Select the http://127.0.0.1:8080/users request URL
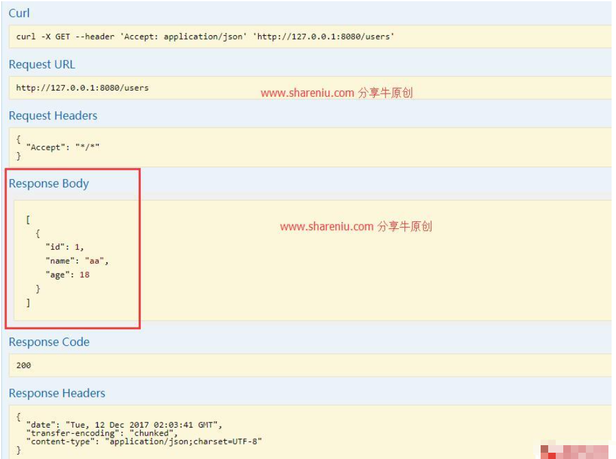The width and height of the screenshot is (616, 459). pyautogui.click(x=82, y=87)
